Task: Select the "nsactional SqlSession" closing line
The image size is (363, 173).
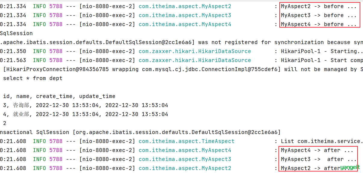Action: (140, 132)
